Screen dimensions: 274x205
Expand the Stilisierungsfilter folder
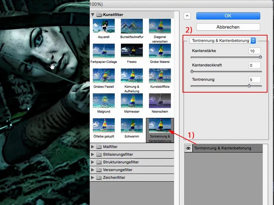(92, 154)
